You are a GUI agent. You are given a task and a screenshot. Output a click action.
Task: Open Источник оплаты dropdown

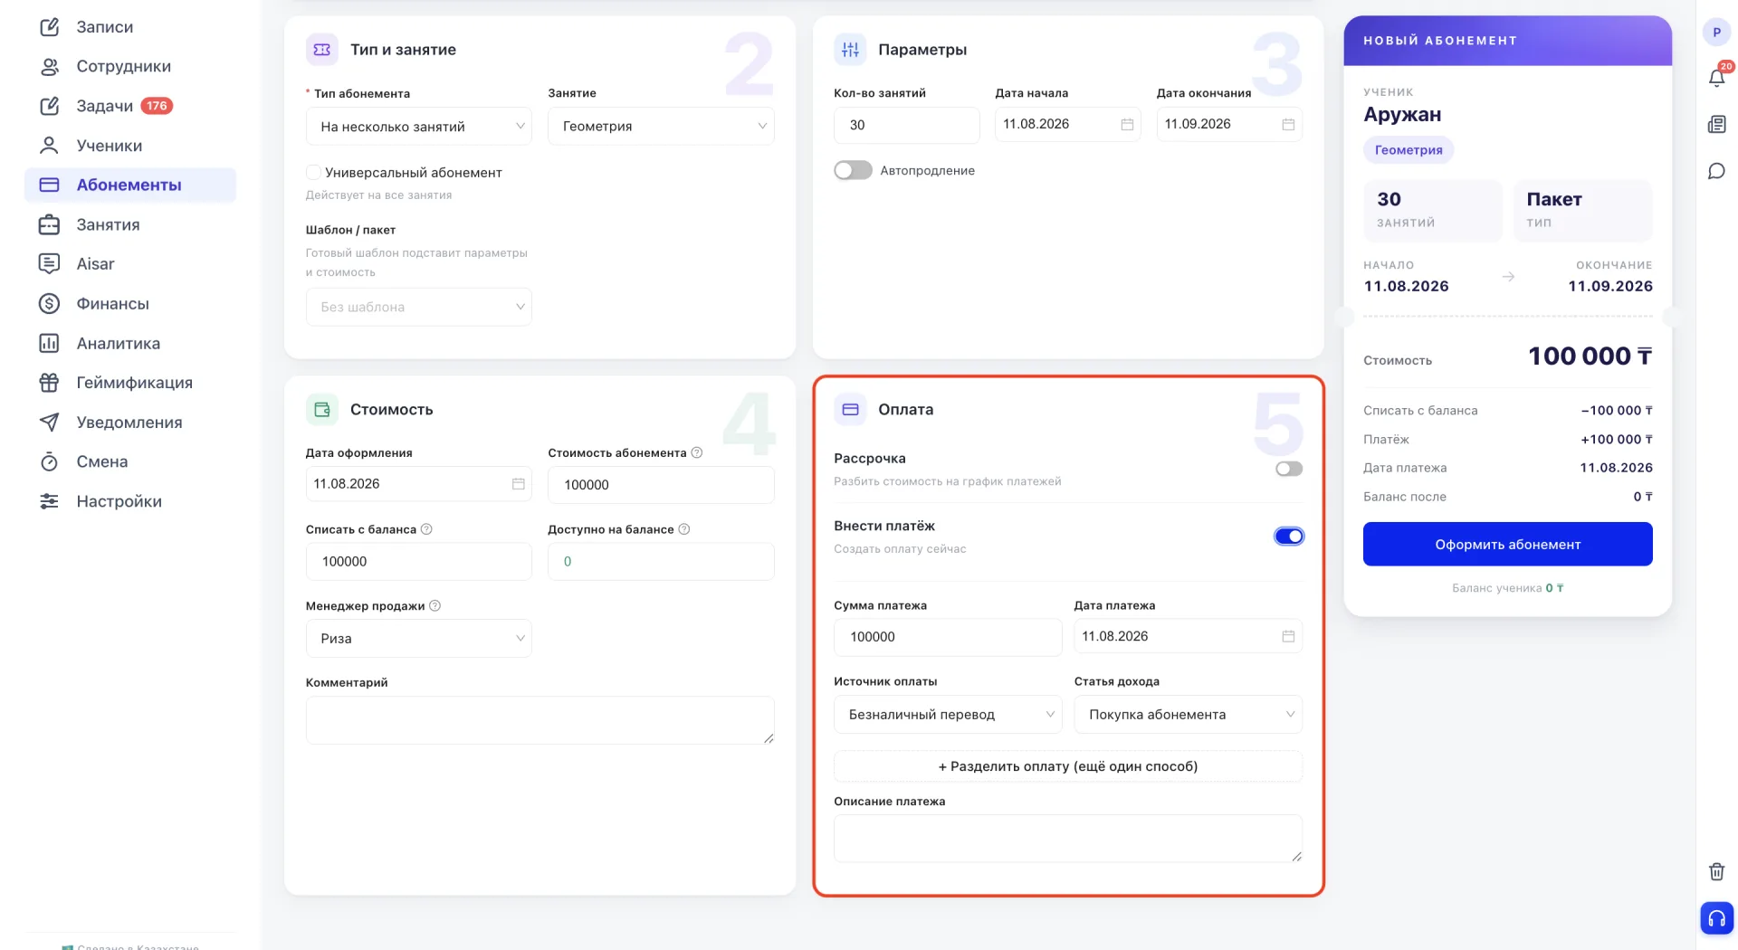(948, 715)
